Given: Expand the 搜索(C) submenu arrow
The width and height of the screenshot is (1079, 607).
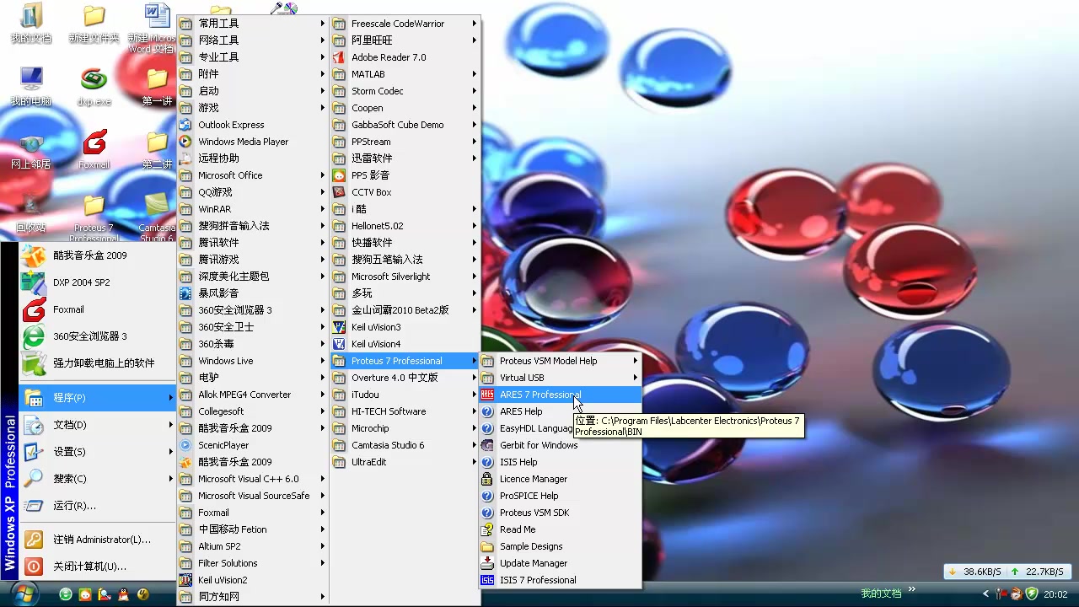Looking at the screenshot, I should pos(170,478).
